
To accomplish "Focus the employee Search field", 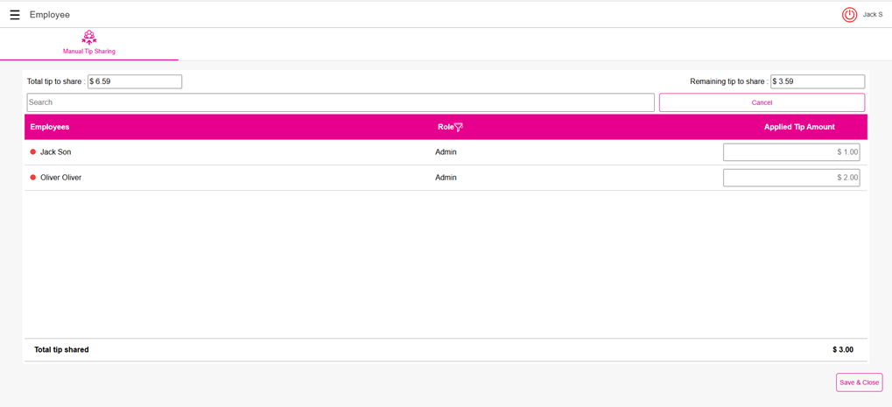I will point(340,102).
